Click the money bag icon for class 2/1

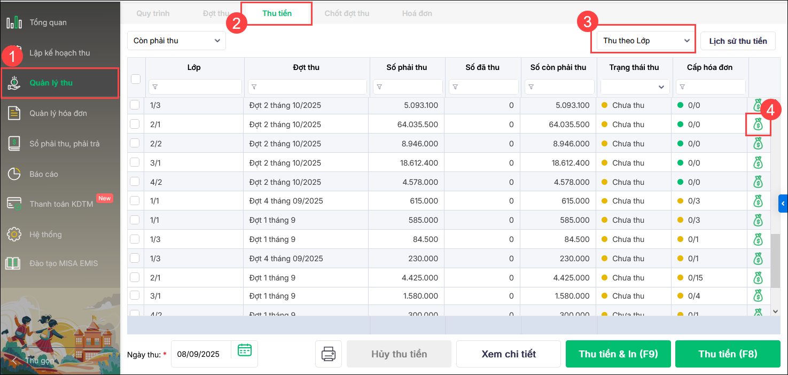(x=758, y=124)
